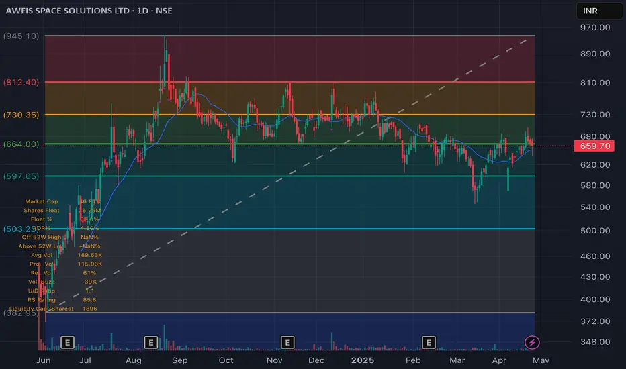Click the (664.00) Fibonacci level label
The width and height of the screenshot is (626, 369).
pos(21,144)
